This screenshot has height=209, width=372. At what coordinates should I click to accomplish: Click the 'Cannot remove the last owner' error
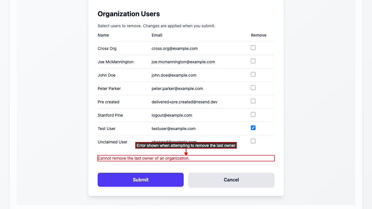(x=144, y=158)
